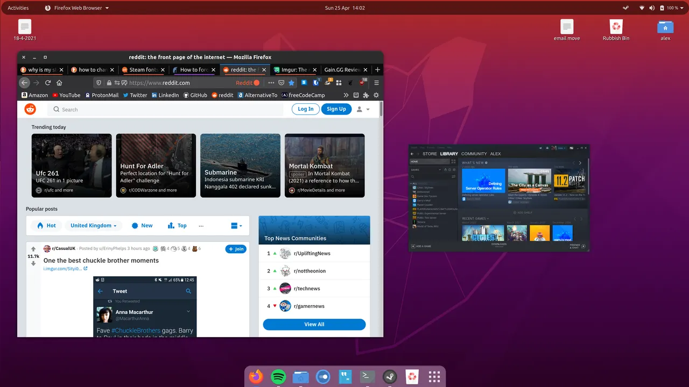Go back with Firefox back arrow
This screenshot has width=689, height=387.
(24, 83)
